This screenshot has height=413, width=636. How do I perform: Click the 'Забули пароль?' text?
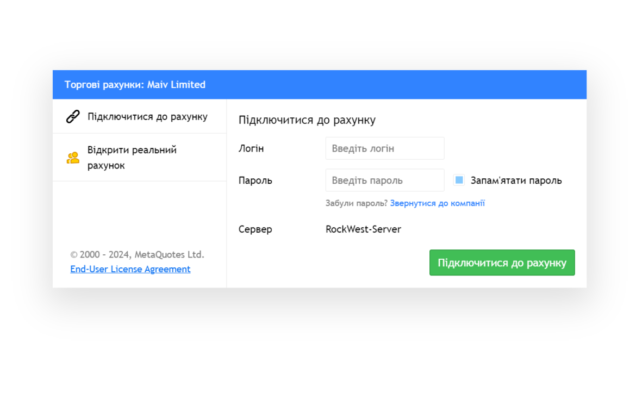pos(357,203)
